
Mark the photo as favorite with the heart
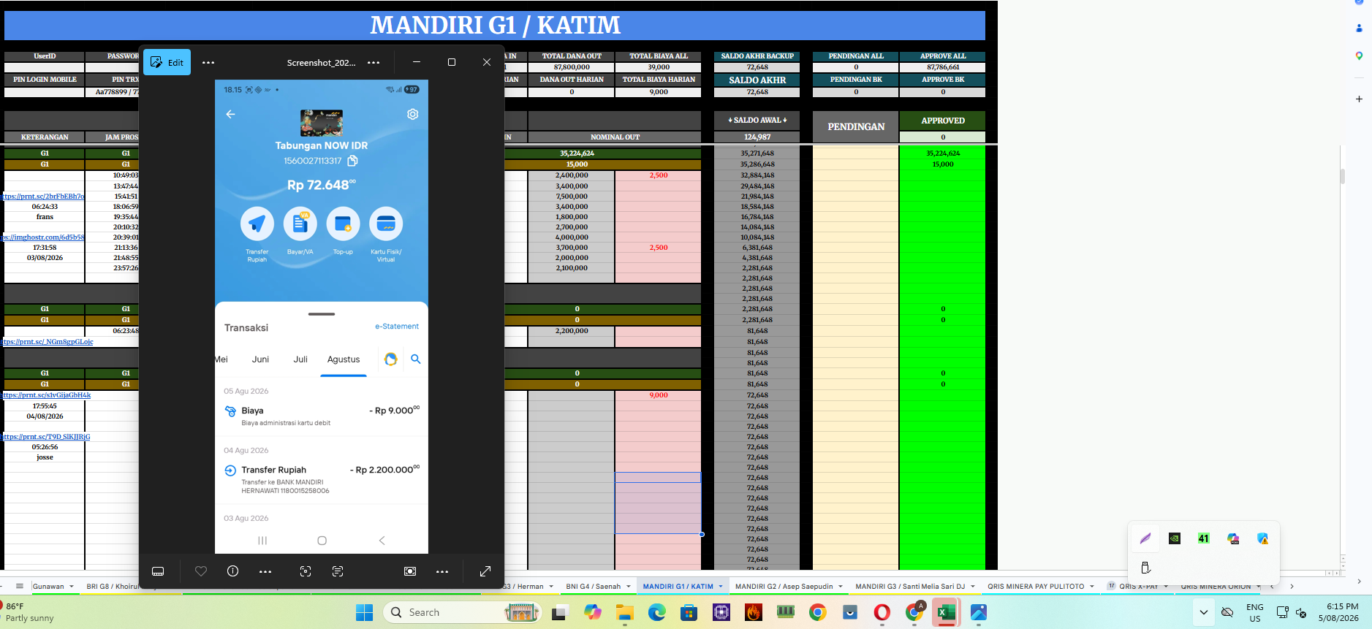pos(201,571)
